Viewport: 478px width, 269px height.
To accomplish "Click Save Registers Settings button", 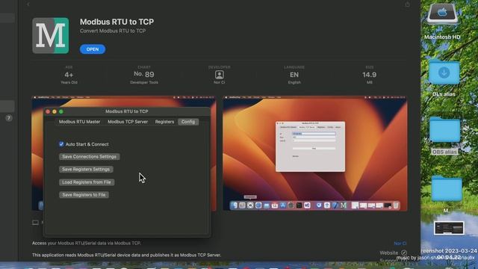I will point(86,170).
